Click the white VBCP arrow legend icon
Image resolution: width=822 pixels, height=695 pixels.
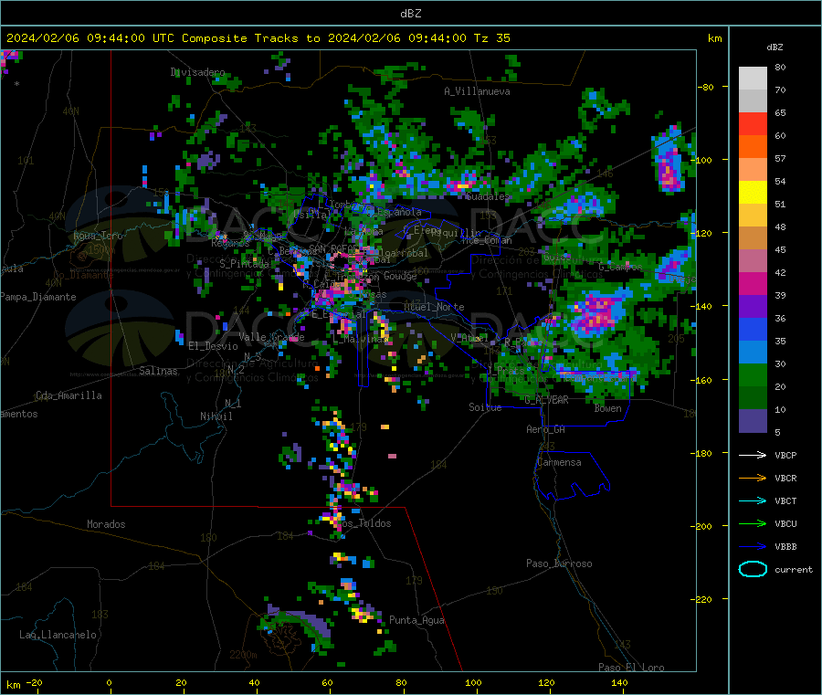tap(753, 455)
